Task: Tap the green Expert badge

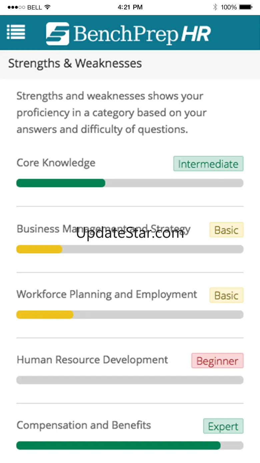Action: 223,426
